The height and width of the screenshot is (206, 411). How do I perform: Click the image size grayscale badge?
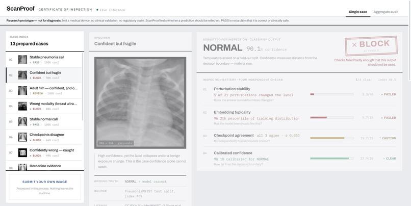(116, 143)
